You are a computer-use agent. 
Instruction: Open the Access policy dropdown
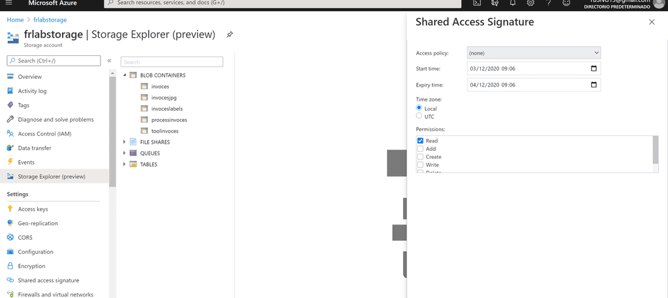point(534,53)
